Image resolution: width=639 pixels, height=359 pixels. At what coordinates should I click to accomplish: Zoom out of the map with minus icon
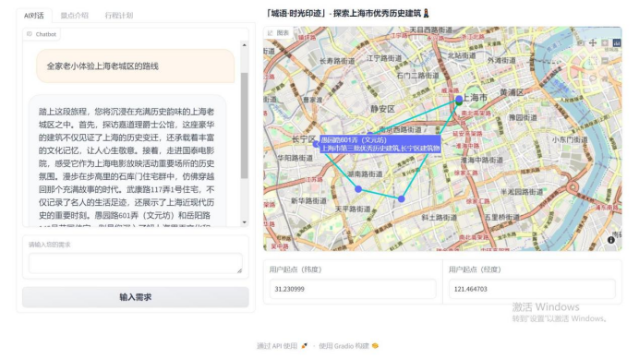click(605, 61)
